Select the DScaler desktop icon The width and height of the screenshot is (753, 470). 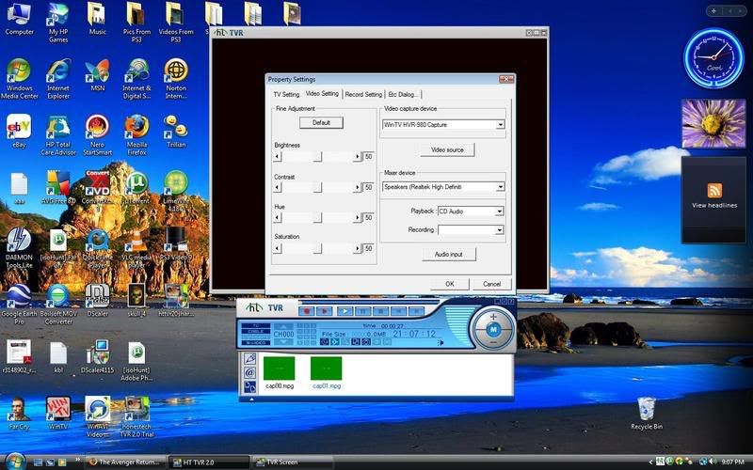point(98,301)
